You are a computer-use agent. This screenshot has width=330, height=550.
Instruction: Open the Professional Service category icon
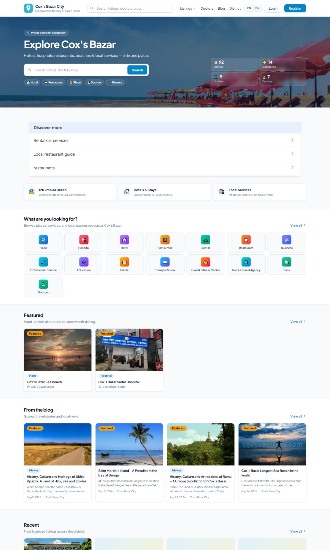click(x=43, y=262)
